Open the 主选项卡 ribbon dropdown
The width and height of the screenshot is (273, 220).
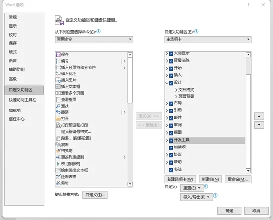pos(208,39)
